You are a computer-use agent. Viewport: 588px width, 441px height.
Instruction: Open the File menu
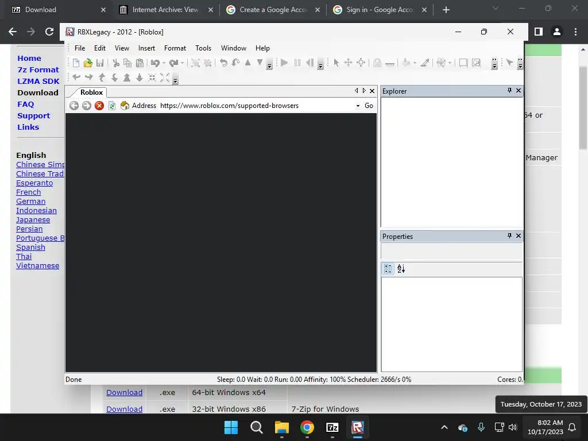80,48
